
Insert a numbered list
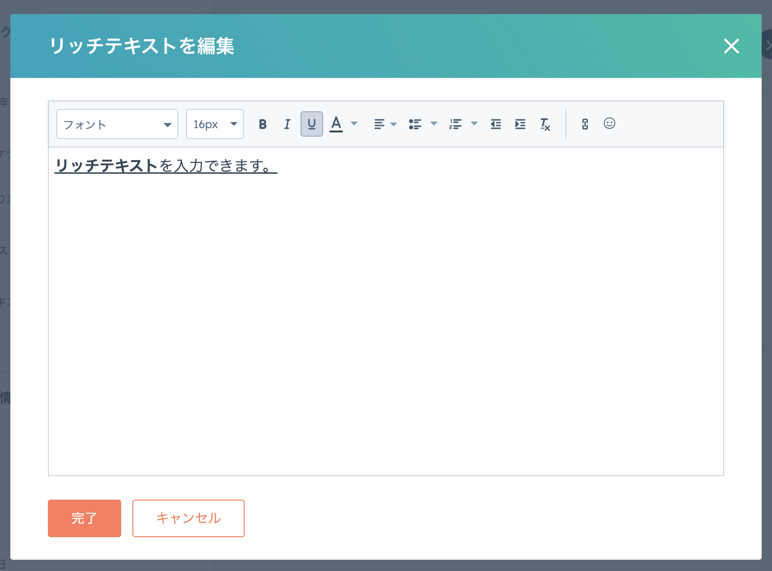point(455,124)
